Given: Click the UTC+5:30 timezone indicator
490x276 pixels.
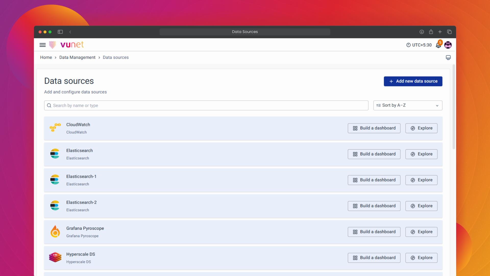Looking at the screenshot, I should tap(419, 45).
